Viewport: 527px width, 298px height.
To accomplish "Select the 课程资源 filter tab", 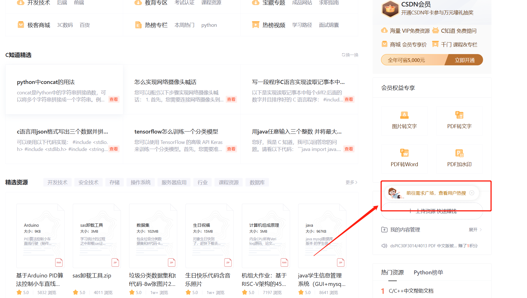I will point(229,182).
